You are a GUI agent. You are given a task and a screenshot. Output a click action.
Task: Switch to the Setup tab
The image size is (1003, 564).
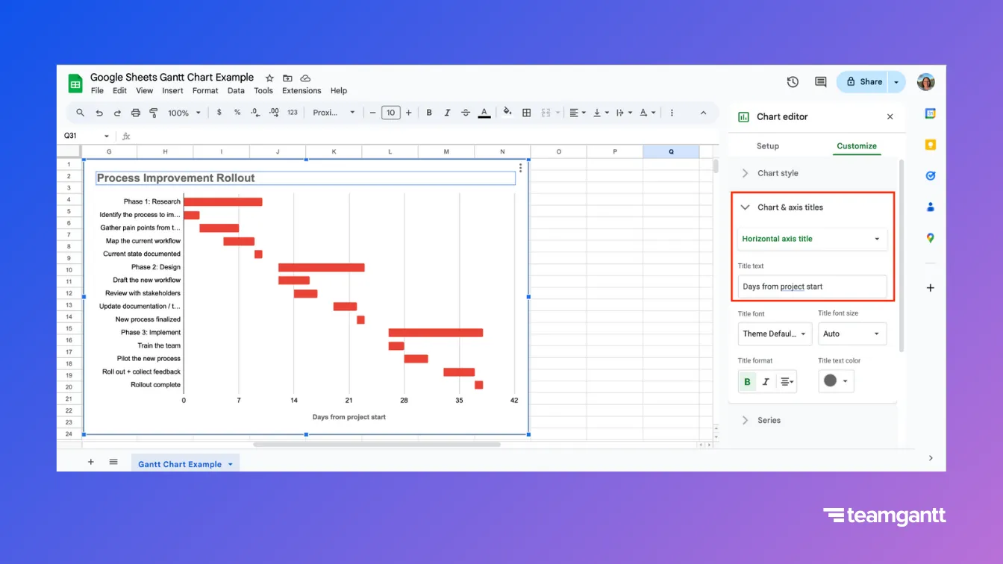pyautogui.click(x=768, y=145)
